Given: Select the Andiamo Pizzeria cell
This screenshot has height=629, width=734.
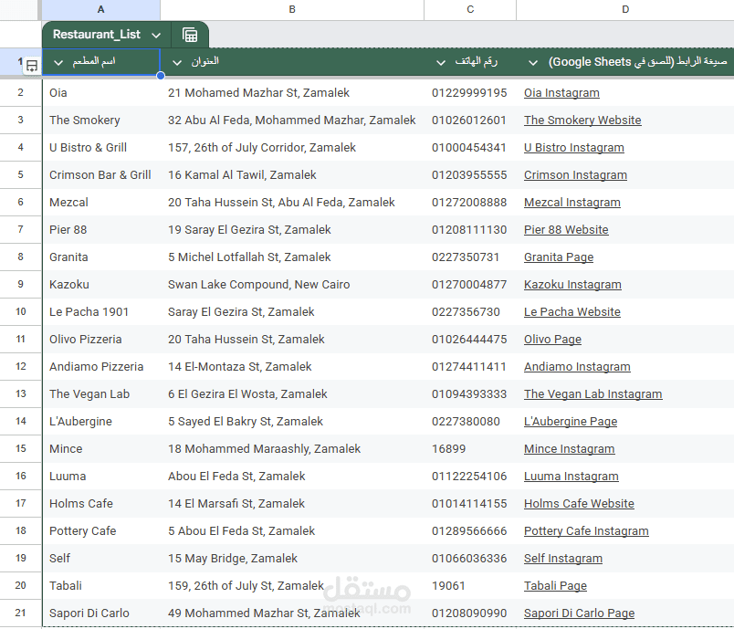Looking at the screenshot, I should (x=101, y=366).
